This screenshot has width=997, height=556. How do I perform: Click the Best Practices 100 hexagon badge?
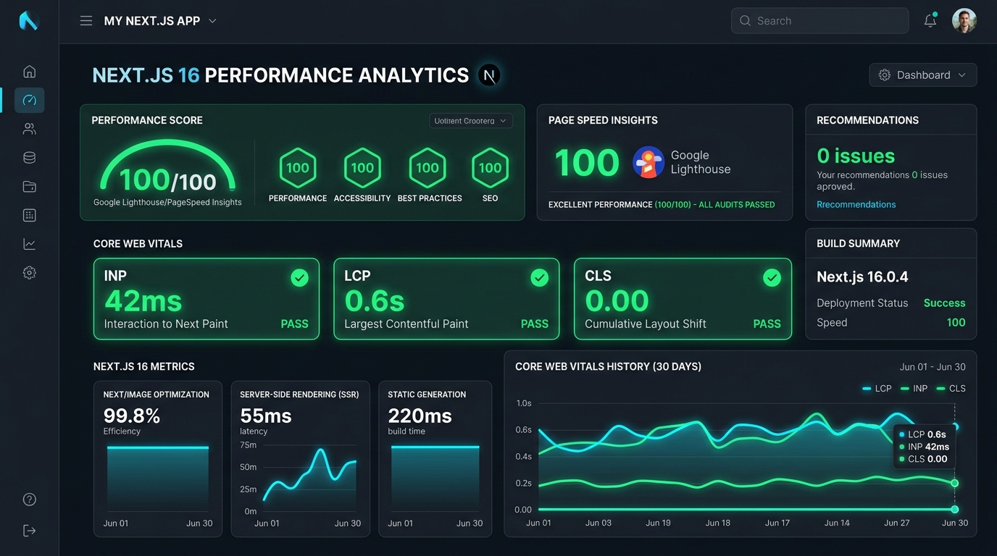click(427, 168)
